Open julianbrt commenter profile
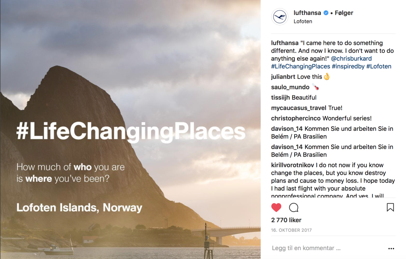 click(283, 77)
